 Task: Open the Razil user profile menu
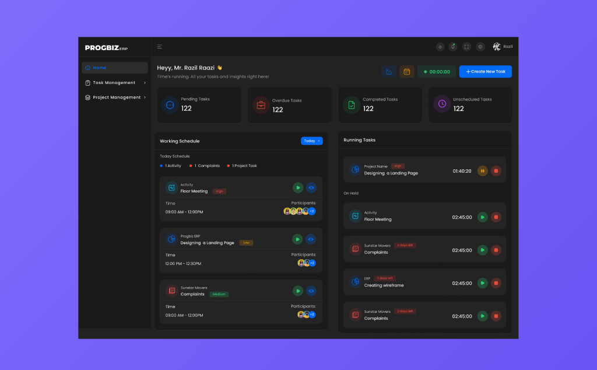click(x=503, y=47)
